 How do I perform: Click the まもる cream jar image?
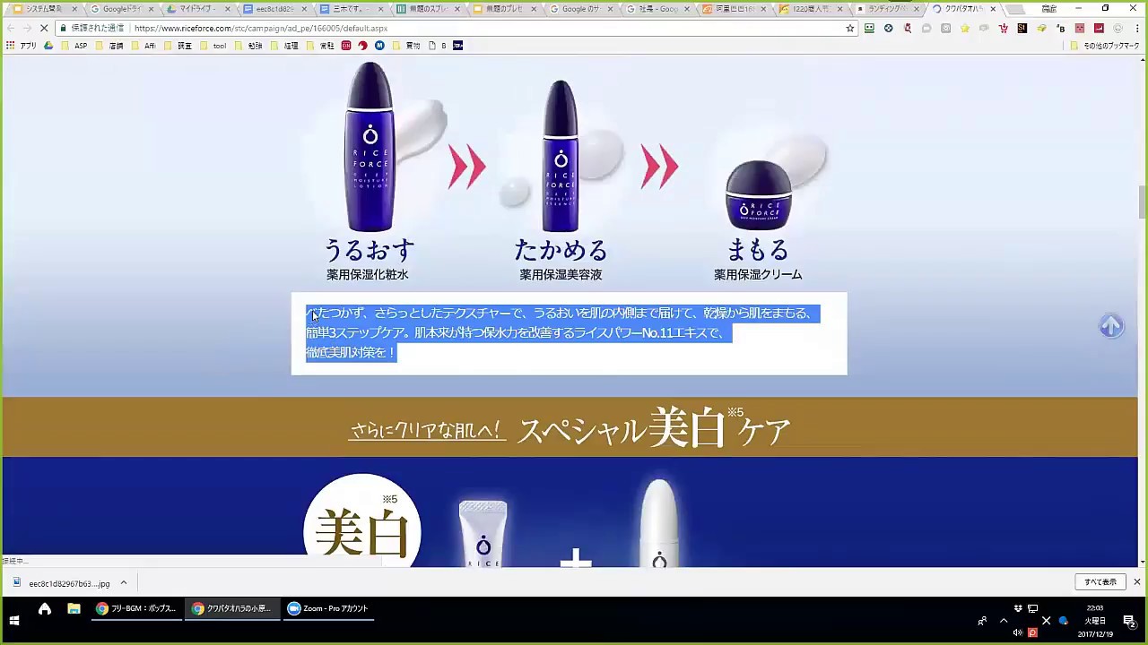759,195
